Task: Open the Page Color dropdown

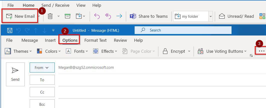Action: pyautogui.click(x=138, y=51)
